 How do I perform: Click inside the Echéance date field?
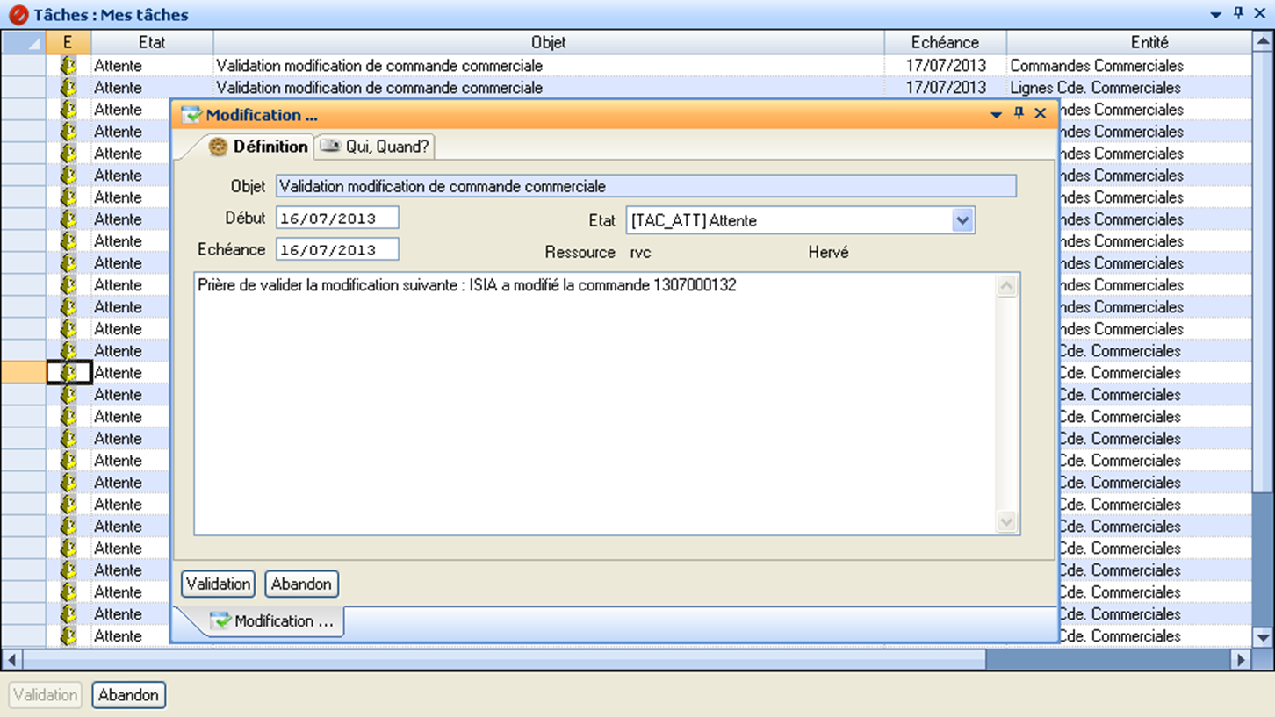pyautogui.click(x=338, y=248)
